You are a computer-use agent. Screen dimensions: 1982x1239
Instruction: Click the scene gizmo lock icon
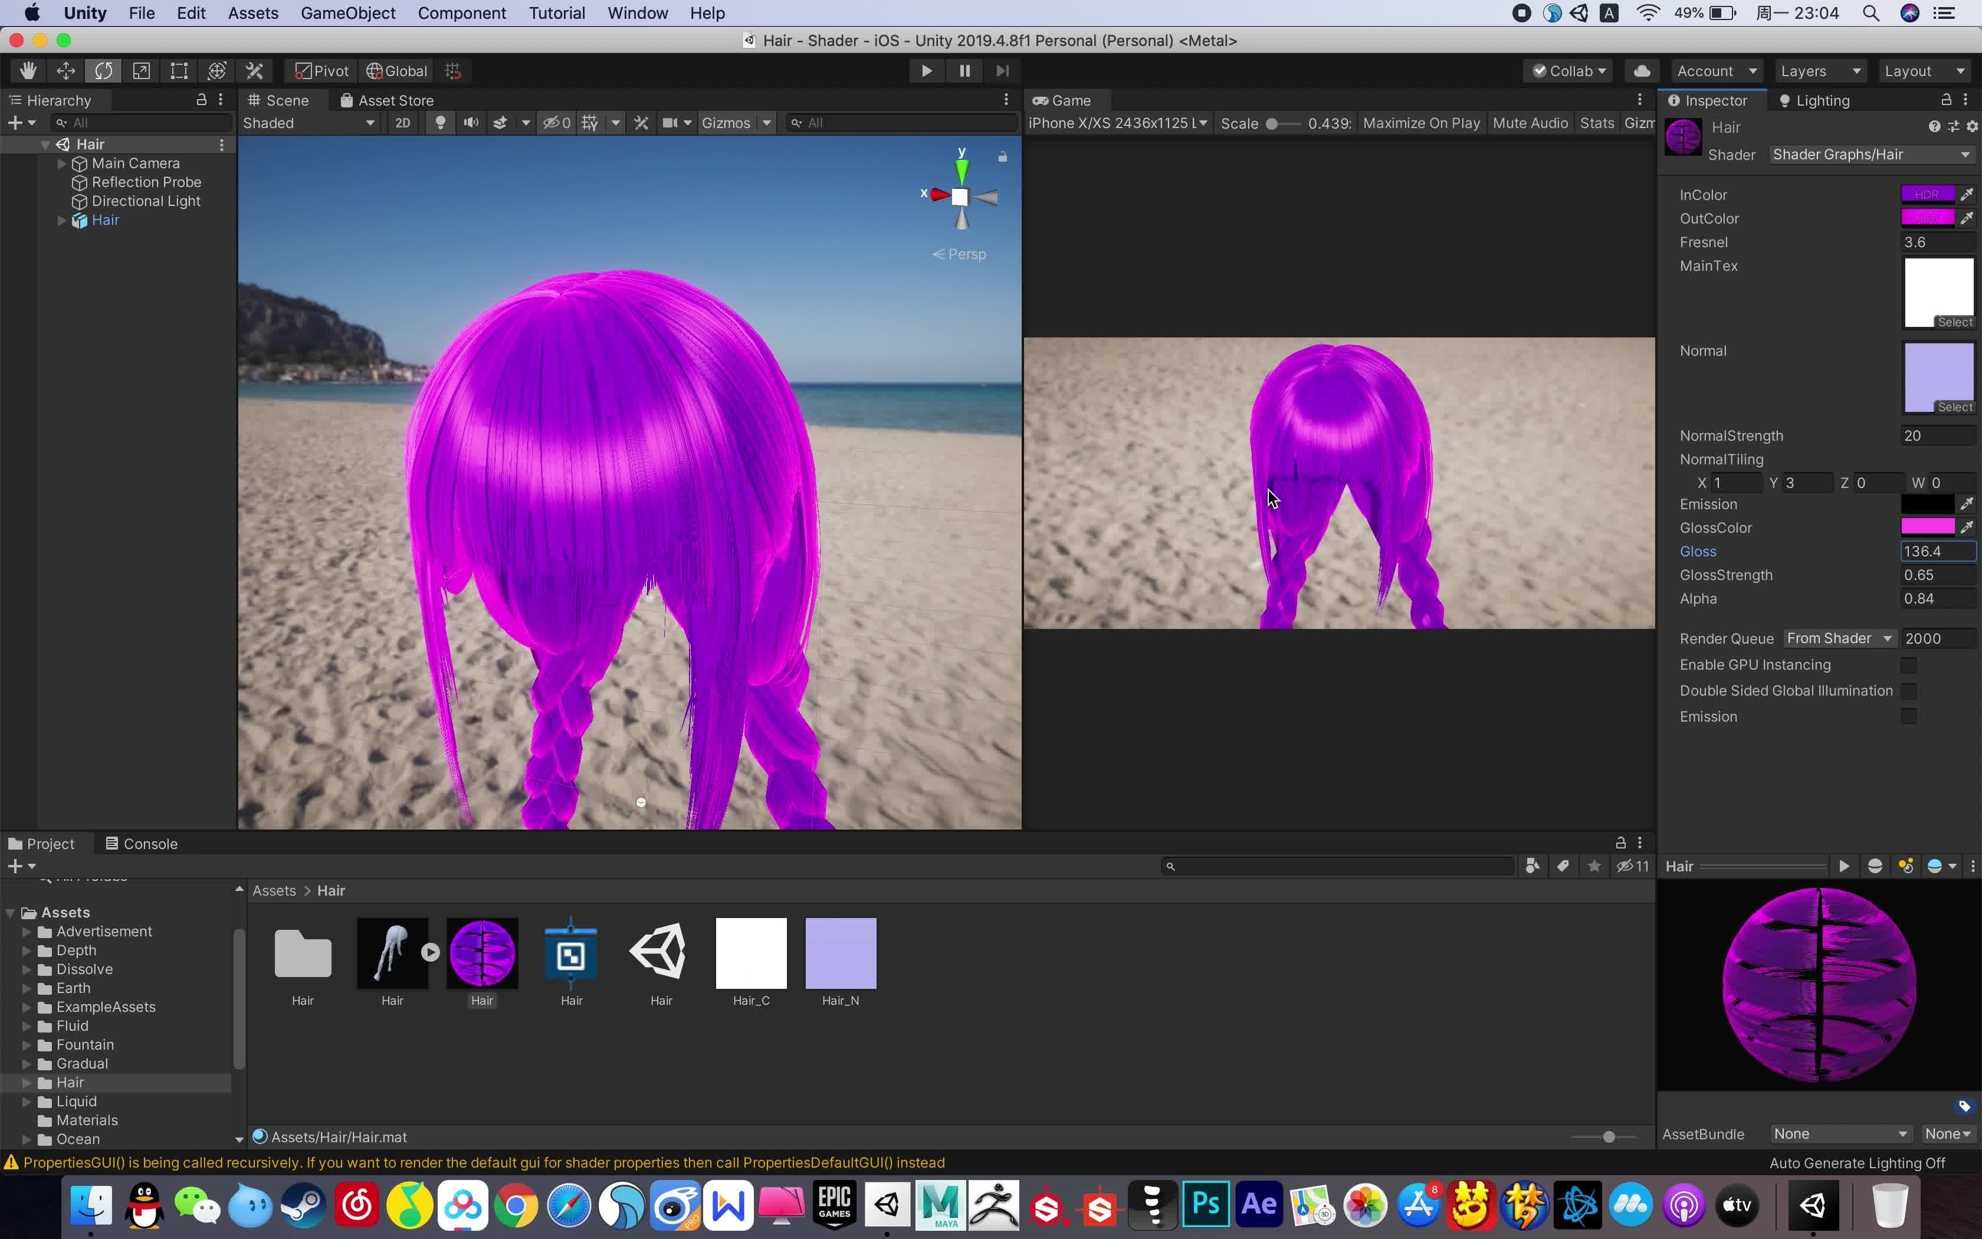1002,156
